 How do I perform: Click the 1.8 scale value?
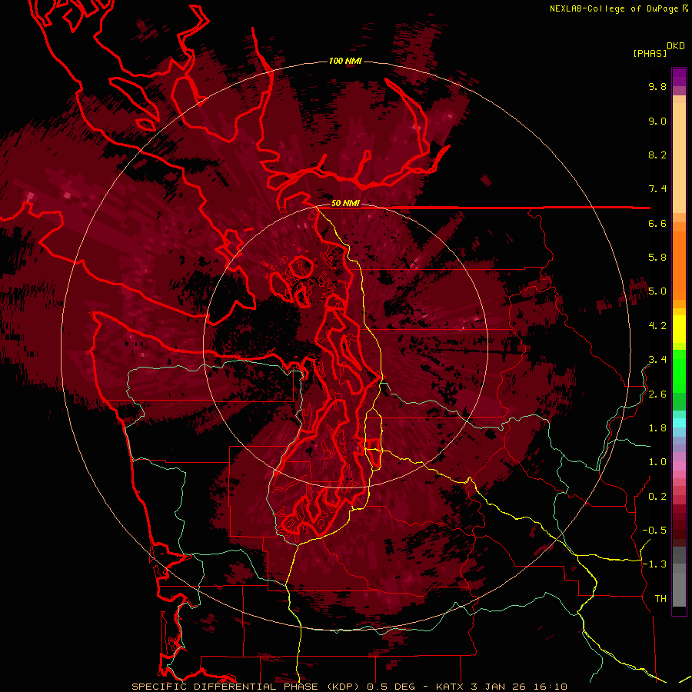[x=657, y=428]
